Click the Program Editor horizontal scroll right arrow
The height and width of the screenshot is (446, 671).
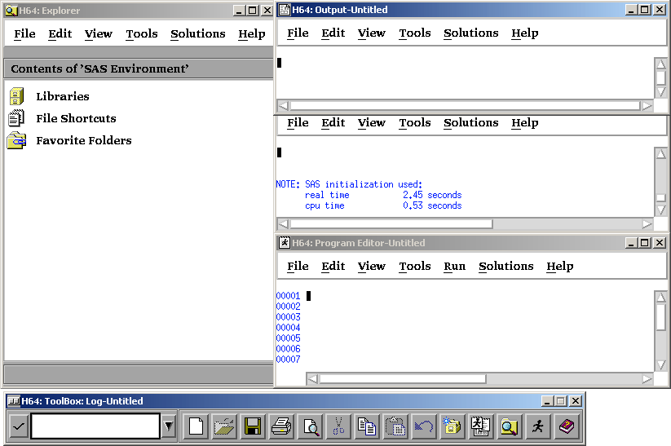647,379
